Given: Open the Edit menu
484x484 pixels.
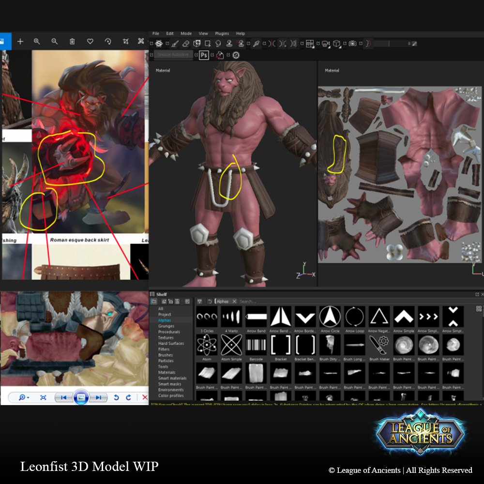Looking at the screenshot, I should click(x=170, y=34).
